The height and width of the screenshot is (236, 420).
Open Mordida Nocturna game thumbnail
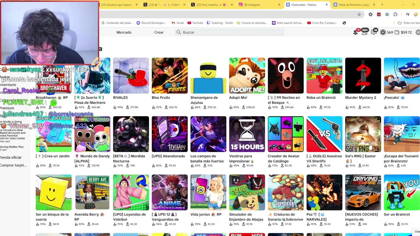click(x=131, y=134)
